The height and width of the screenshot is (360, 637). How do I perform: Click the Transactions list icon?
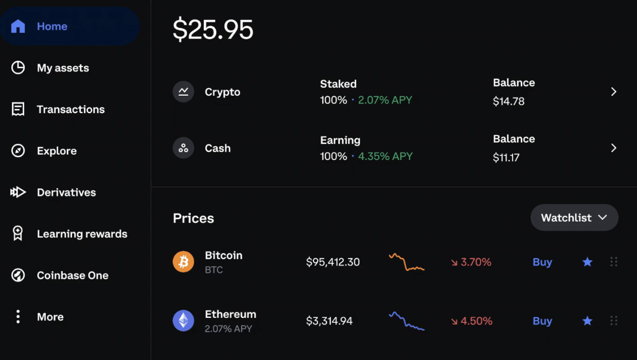tap(18, 109)
